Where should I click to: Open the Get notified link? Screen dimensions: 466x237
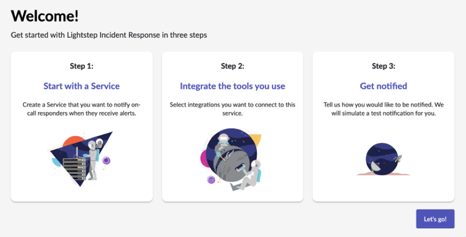tap(383, 86)
